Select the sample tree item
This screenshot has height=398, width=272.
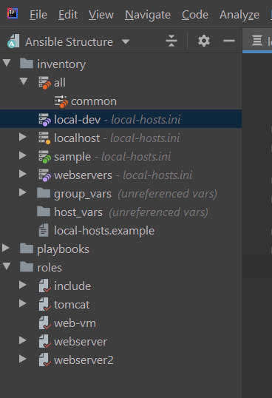point(72,157)
